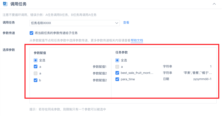Uncheck best_sale_fruit_mont... parameter
223x116 pixels.
[x=117, y=73]
